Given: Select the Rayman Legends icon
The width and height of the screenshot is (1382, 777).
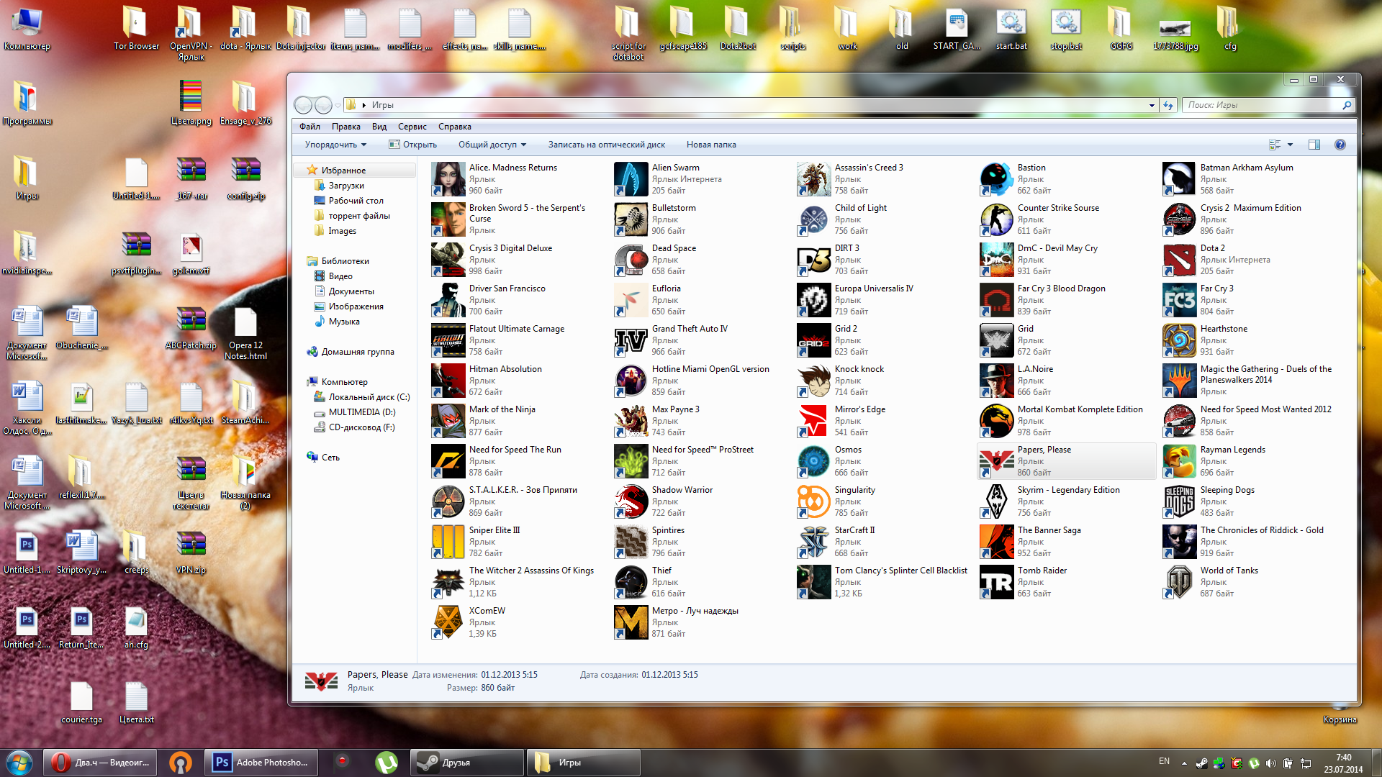Looking at the screenshot, I should coord(1179,461).
